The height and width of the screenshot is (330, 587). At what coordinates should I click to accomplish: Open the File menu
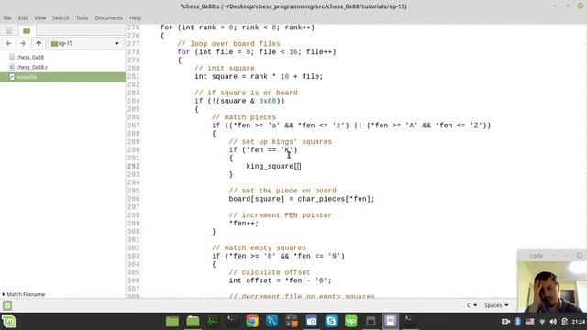pos(7,17)
